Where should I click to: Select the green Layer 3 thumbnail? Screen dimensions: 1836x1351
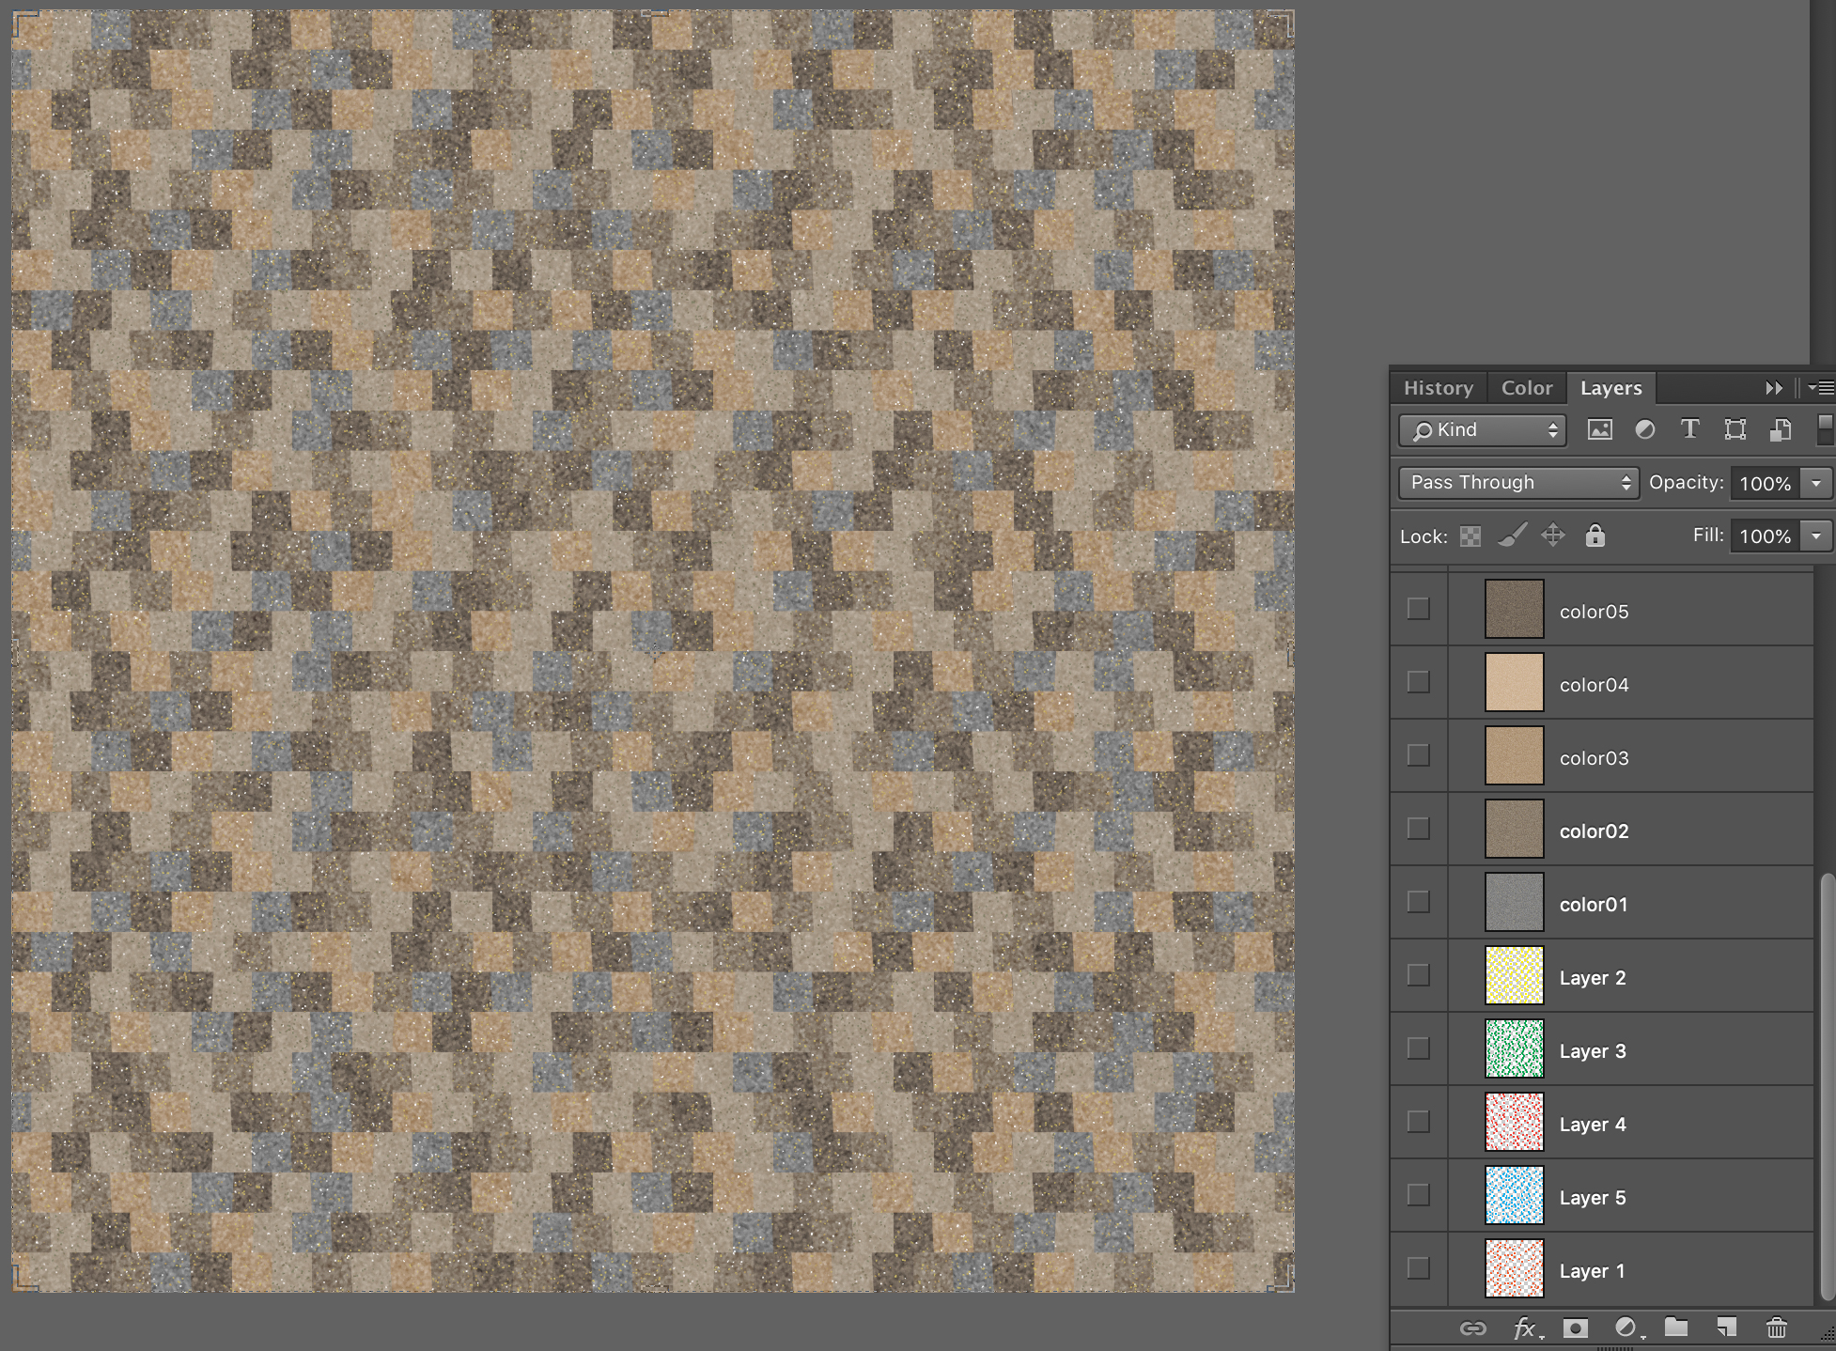coord(1514,1048)
